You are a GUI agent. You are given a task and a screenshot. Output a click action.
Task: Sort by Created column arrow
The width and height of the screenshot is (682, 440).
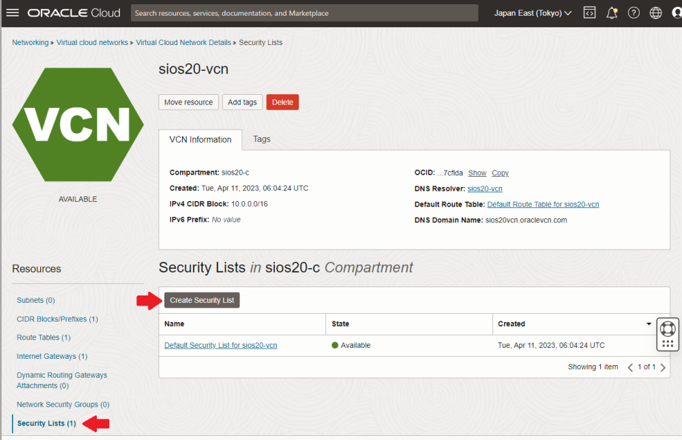(649, 324)
